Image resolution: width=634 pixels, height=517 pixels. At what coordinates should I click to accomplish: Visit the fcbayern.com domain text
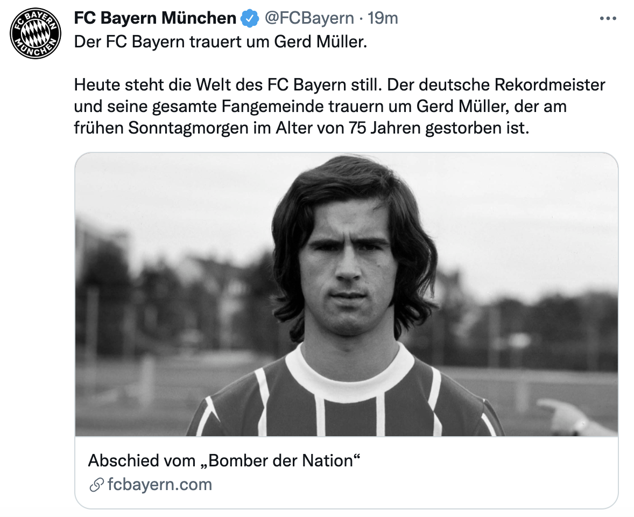[x=160, y=485]
